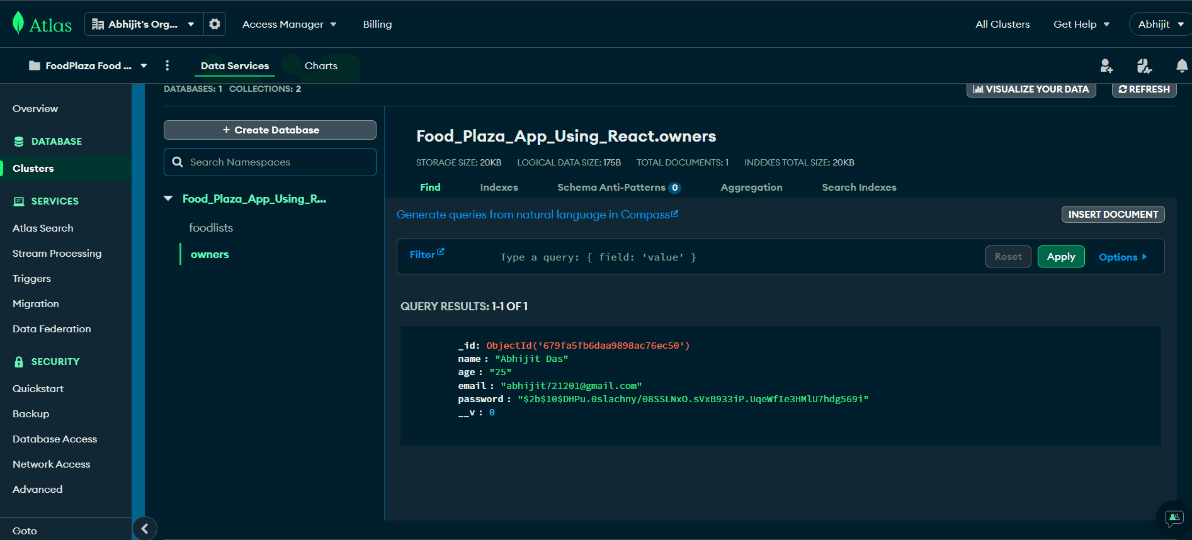
Task: Click the ObjectId value of the document
Action: pyautogui.click(x=588, y=346)
